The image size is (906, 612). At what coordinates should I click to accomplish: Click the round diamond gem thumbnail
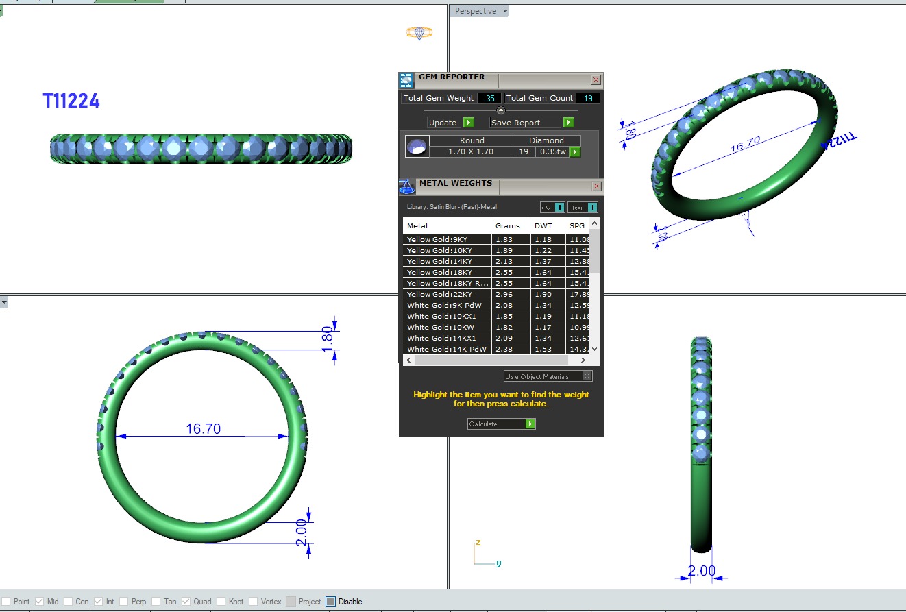[x=417, y=147]
